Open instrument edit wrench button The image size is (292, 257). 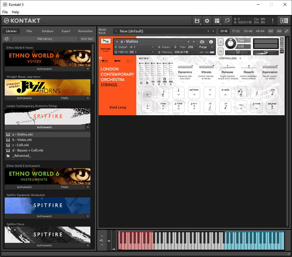105,41
